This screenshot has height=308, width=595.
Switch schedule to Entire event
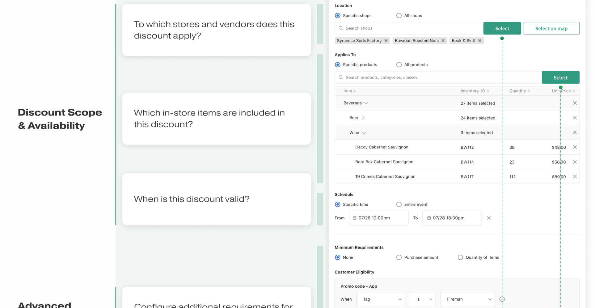coord(399,205)
